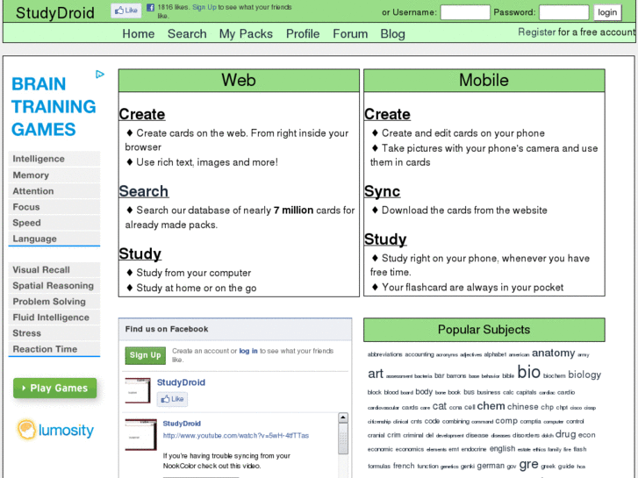Click the chem subject tag

491,406
